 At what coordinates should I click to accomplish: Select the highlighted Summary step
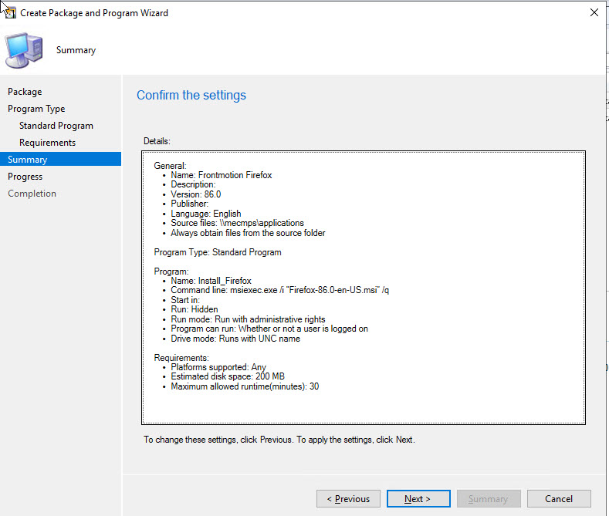pos(28,160)
